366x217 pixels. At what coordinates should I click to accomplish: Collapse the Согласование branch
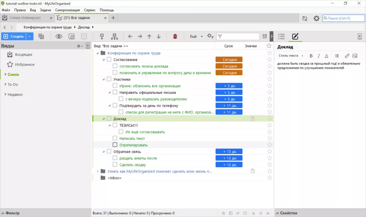coord(103,60)
